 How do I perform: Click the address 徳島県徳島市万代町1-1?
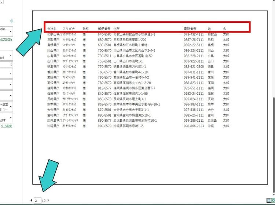click(x=129, y=67)
